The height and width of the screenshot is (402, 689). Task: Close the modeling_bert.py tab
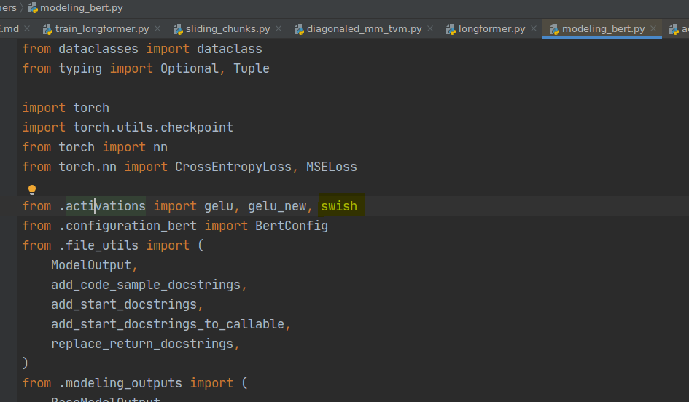point(653,28)
